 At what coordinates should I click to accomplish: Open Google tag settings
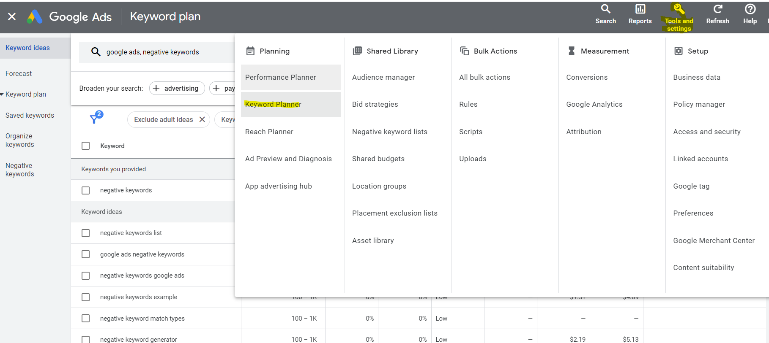coord(691,186)
